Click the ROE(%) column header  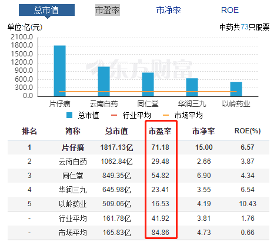tap(248, 131)
